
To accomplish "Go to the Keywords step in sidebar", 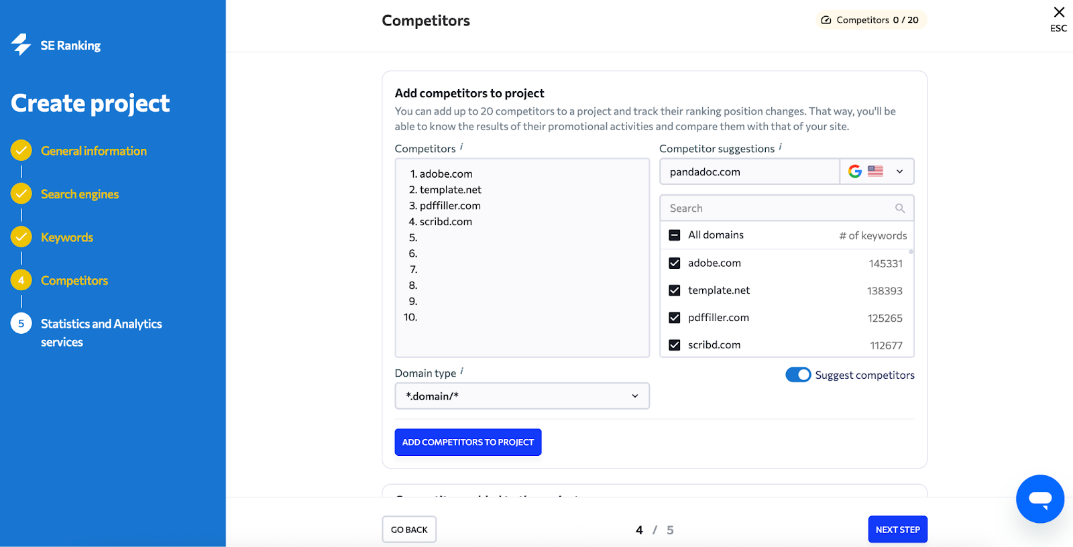I will 67,237.
